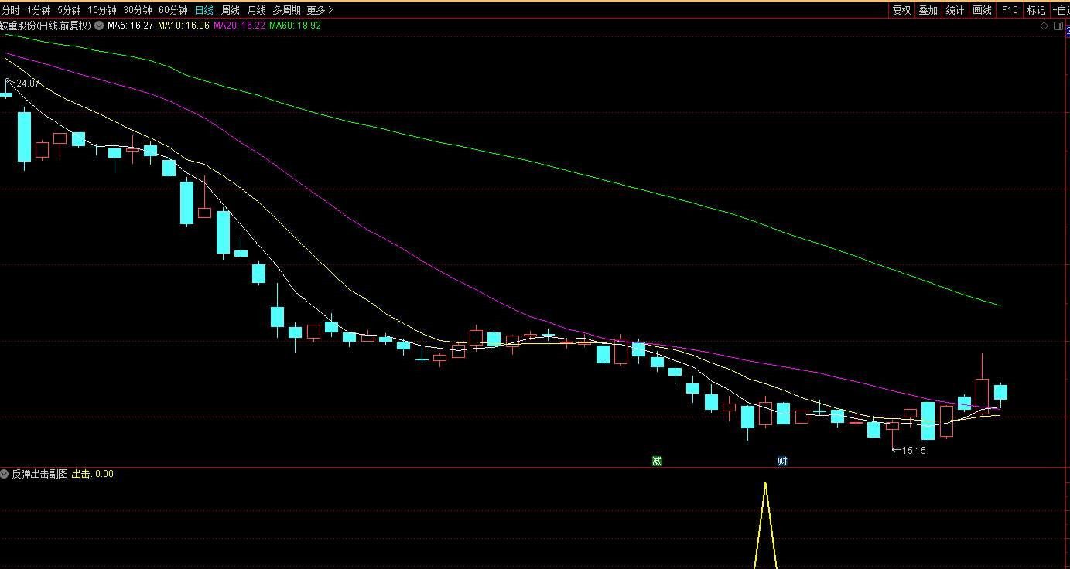Switch to the 周线 weekly tab
The width and height of the screenshot is (1070, 569).
230,10
